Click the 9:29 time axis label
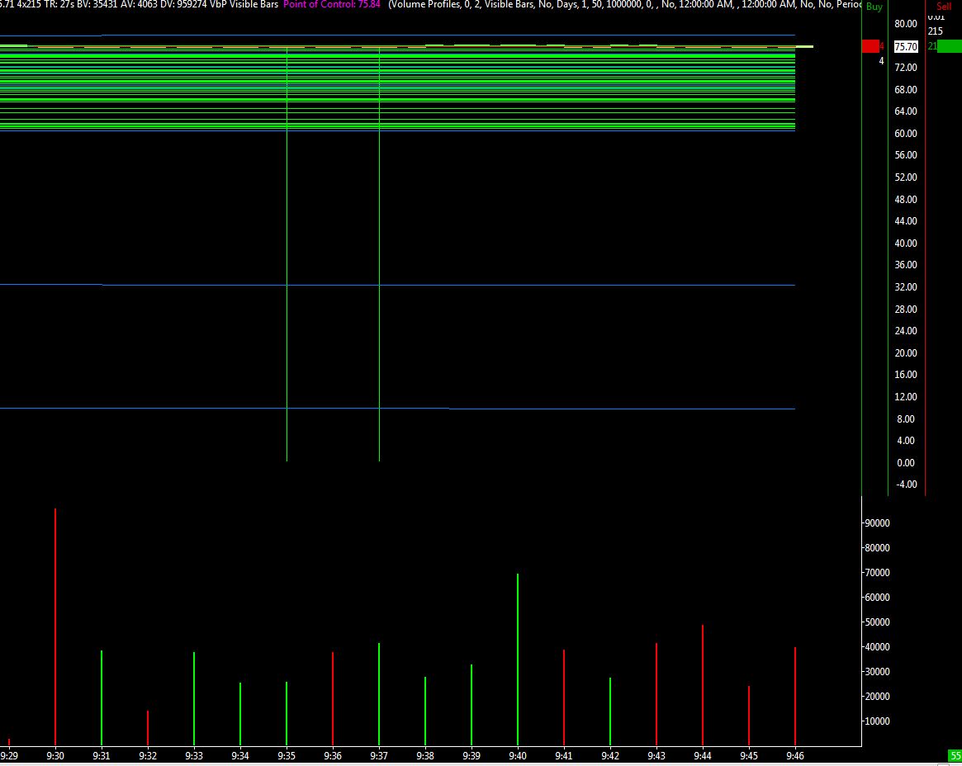The width and height of the screenshot is (962, 766). click(8, 756)
